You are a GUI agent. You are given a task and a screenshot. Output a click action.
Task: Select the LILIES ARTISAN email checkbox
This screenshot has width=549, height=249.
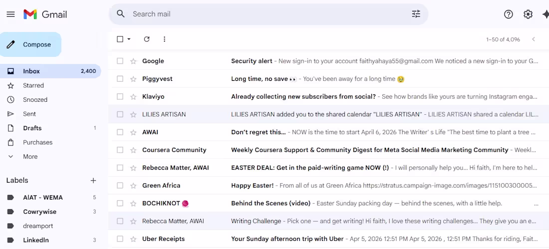point(120,114)
